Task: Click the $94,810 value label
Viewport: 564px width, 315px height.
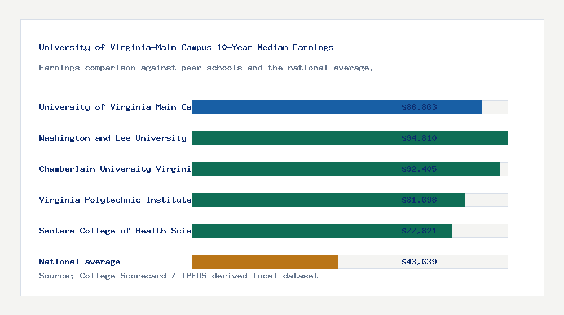Action: [419, 138]
